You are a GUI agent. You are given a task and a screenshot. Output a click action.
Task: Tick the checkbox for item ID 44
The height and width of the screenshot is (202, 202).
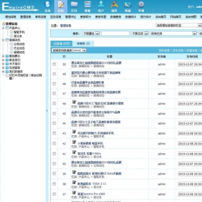[x=54, y=123]
